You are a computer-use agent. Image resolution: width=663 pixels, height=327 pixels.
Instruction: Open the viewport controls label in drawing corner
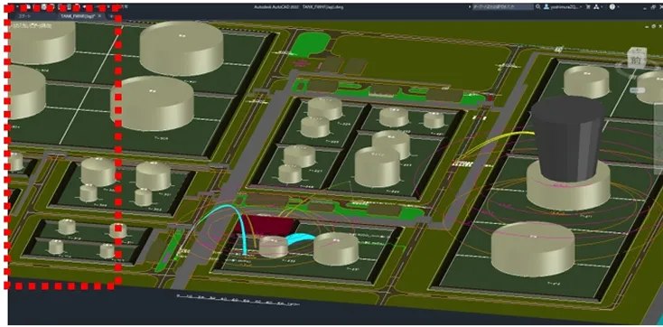[x=32, y=25]
